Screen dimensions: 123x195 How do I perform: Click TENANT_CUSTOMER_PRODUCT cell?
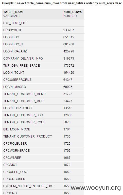tap(27, 136)
